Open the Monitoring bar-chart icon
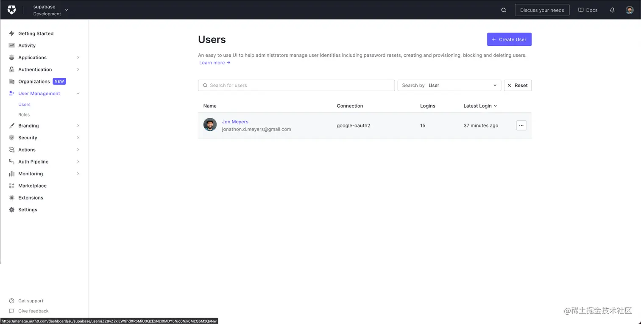This screenshot has width=641, height=324. pos(11,173)
